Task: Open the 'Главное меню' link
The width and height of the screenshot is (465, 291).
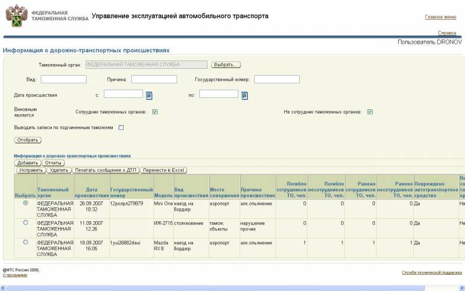Action: [x=441, y=17]
